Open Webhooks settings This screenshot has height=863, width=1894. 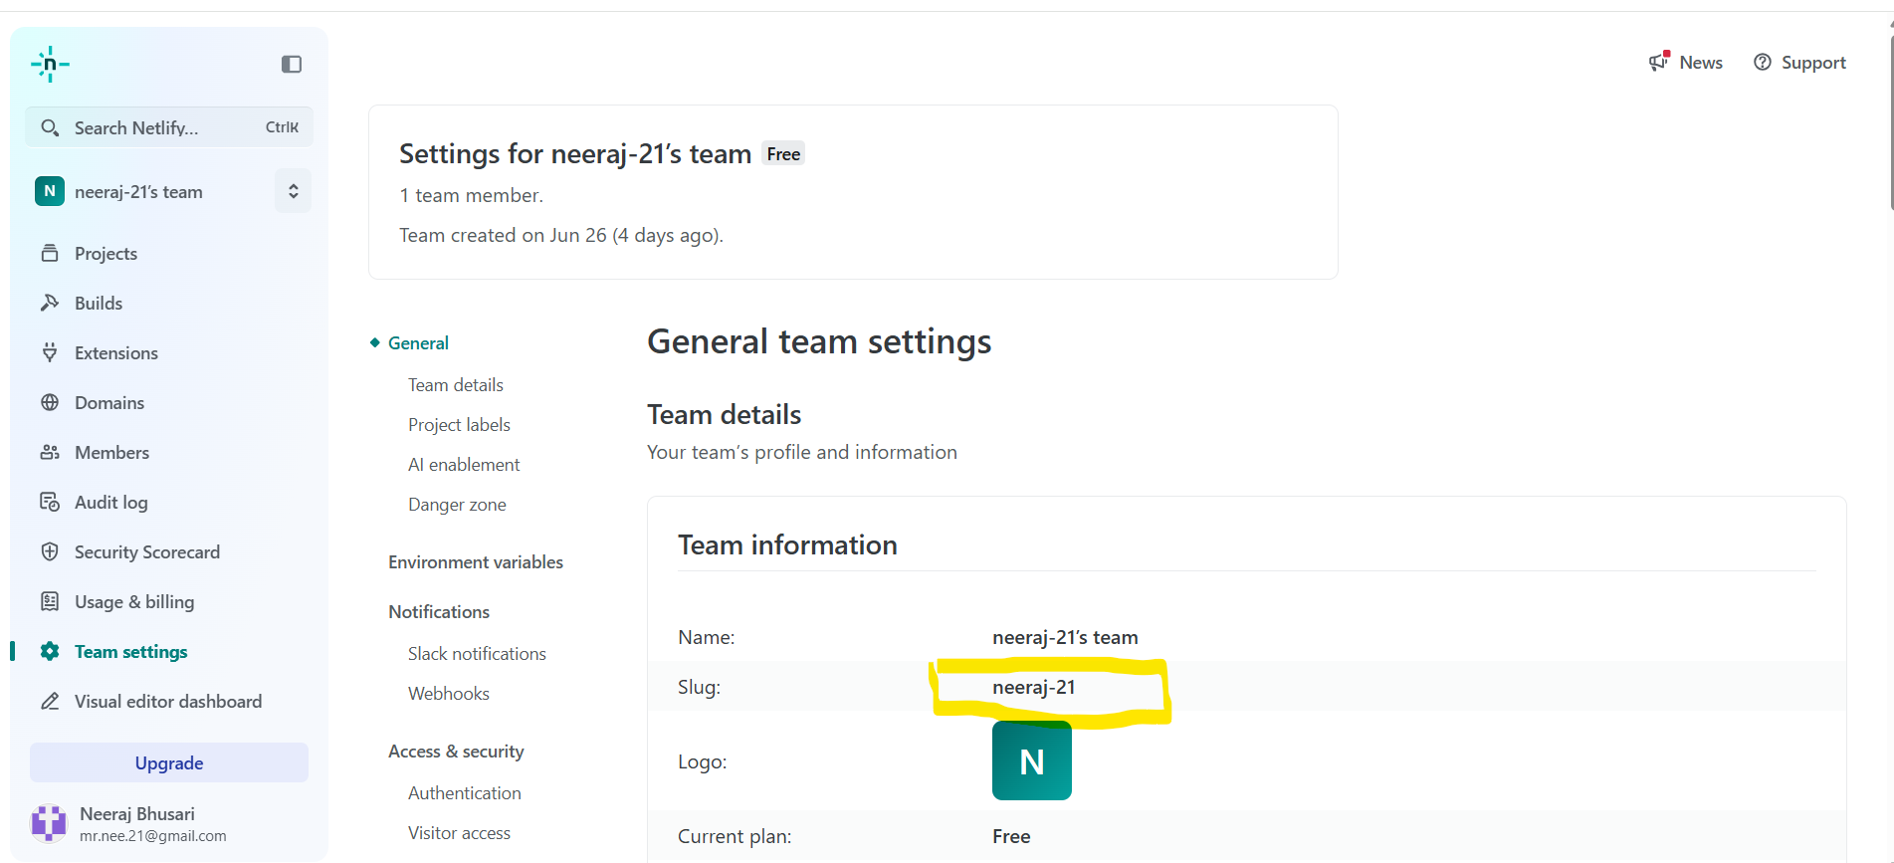click(x=449, y=693)
